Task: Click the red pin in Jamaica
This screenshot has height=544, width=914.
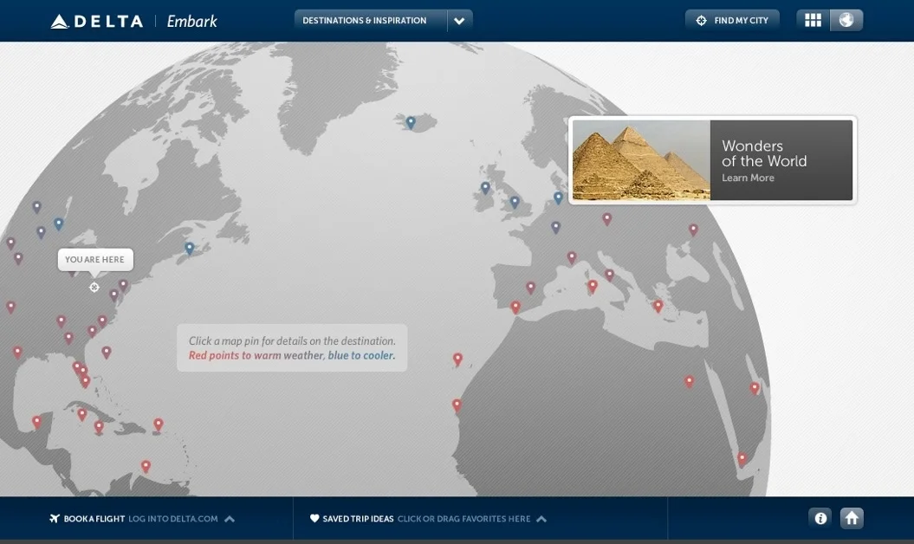Action: 99,427
